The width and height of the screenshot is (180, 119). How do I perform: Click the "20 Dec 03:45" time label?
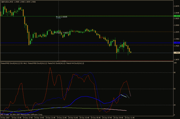[84, 118]
